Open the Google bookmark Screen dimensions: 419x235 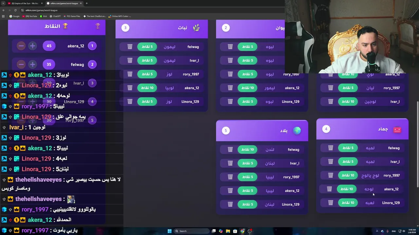[14, 16]
